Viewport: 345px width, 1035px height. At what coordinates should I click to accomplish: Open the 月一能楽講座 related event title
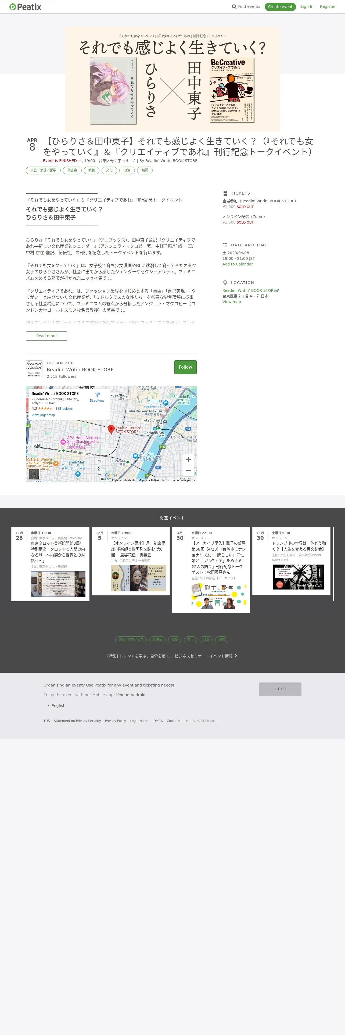139,549
